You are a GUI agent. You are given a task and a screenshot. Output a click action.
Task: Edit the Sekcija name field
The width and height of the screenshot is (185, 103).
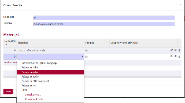(x=104, y=24)
